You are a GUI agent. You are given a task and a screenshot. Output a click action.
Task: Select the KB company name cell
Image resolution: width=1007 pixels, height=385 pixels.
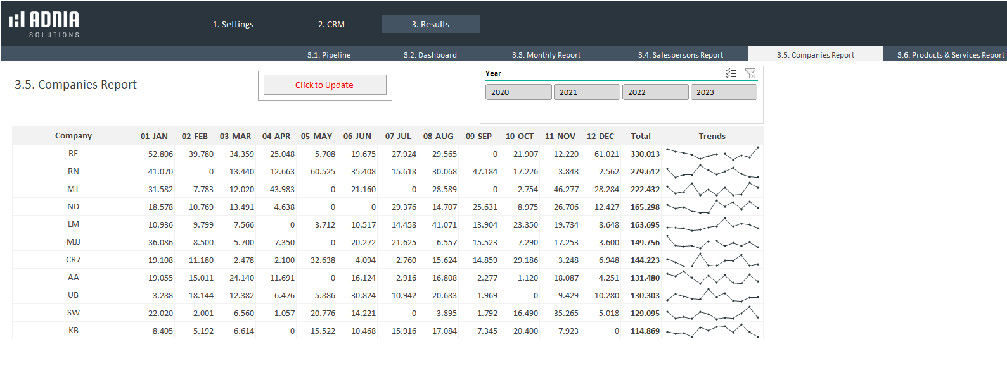(74, 331)
